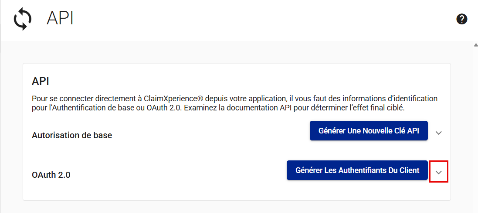Click Générer Les Authentifiants Du Client
Viewport: 478px width, 213px height.
click(x=357, y=170)
